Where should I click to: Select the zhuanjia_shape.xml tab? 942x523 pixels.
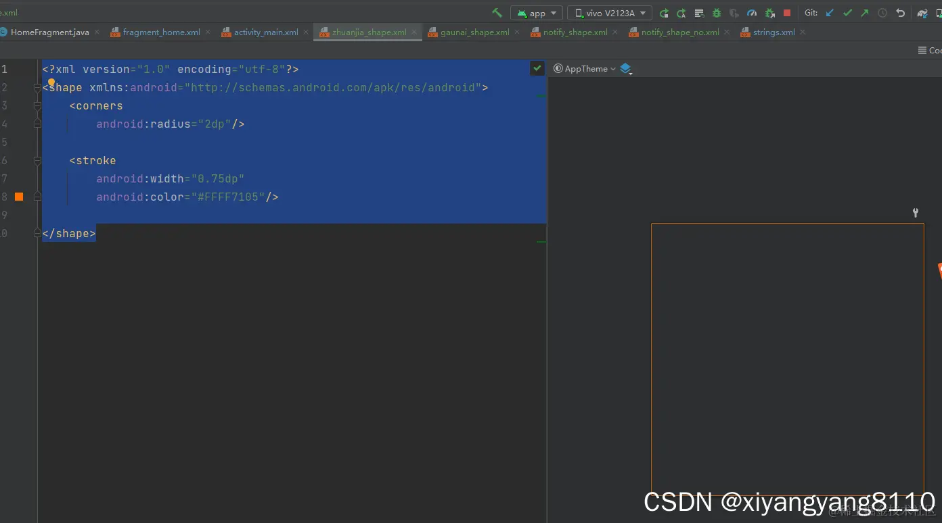pyautogui.click(x=369, y=32)
